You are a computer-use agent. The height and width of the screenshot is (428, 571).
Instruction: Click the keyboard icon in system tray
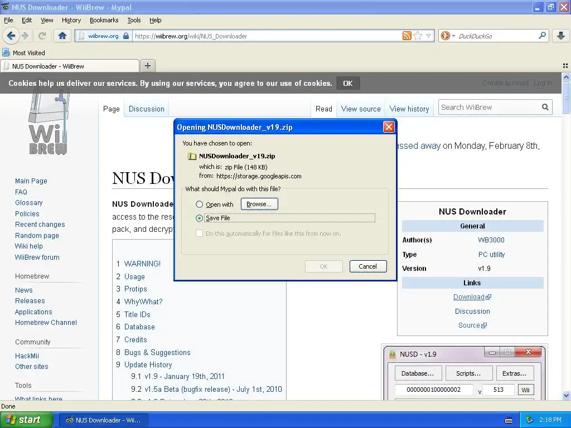(509, 420)
